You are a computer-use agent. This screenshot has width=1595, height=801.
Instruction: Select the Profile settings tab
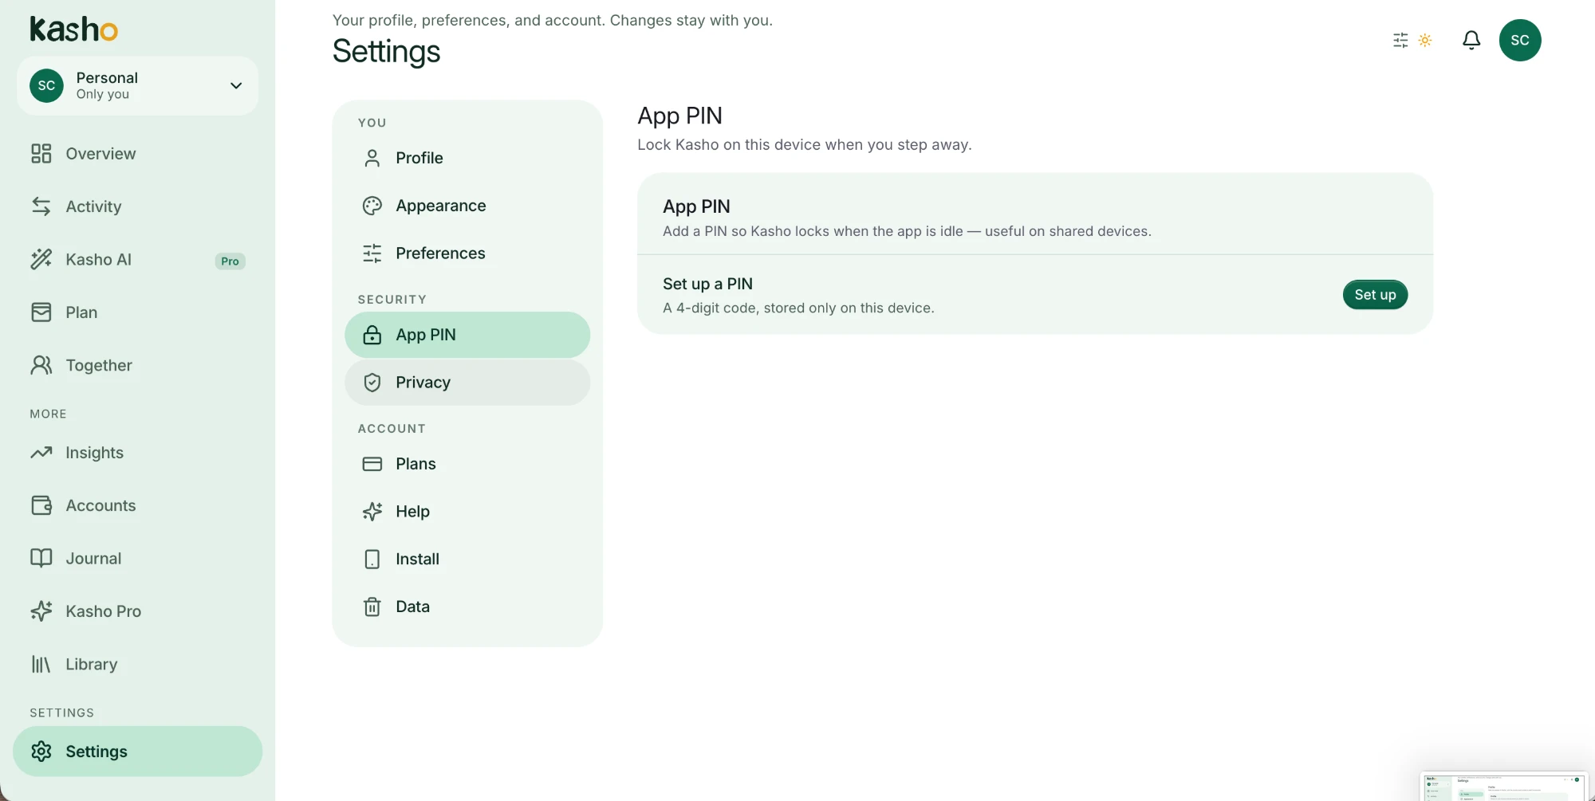(467, 158)
